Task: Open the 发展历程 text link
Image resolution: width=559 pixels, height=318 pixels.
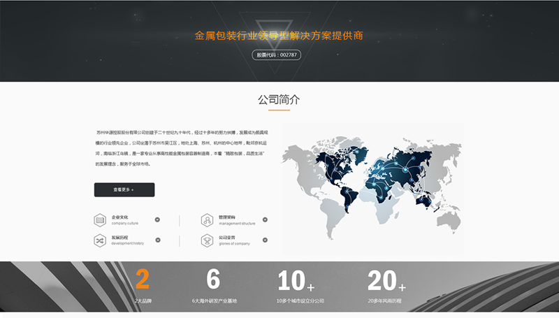Action: [x=119, y=238]
